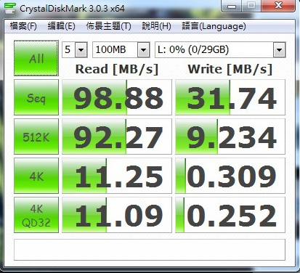Viewport: 300px width, 273px height.
Task: Click the Write [MB/s] column header
Action: pyautogui.click(x=230, y=69)
